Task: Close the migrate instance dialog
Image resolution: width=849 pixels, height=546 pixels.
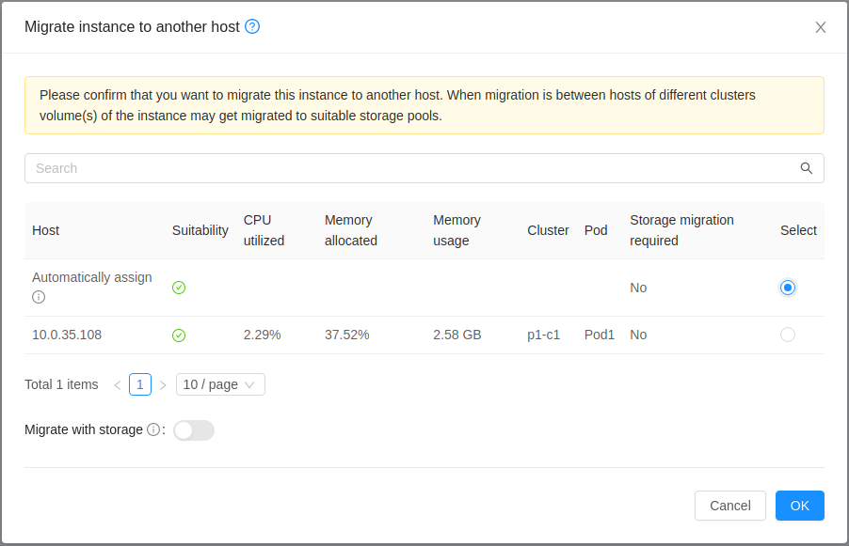Action: [x=821, y=27]
